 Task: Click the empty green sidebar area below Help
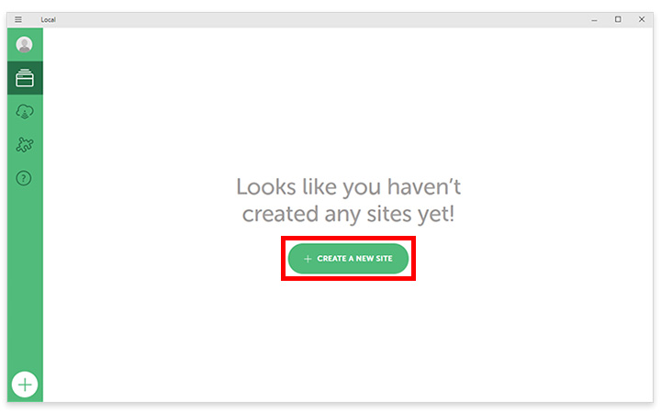pyautogui.click(x=25, y=278)
